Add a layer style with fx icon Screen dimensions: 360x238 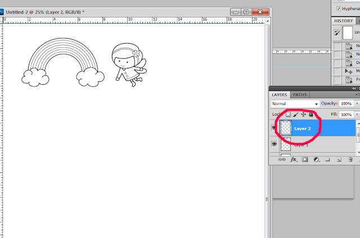click(294, 159)
